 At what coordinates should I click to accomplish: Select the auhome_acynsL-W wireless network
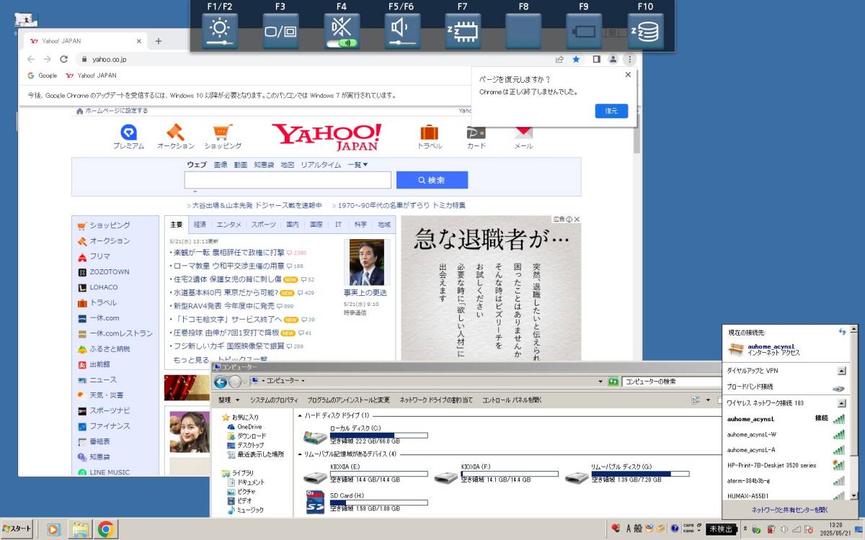click(786, 434)
